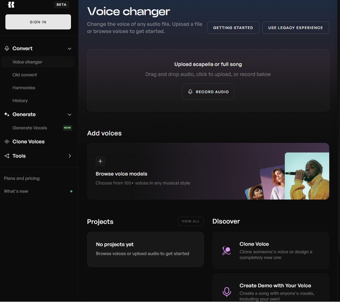This screenshot has width=340, height=302.
Task: Click the purple Clone Voice icon
Action: tap(227, 251)
